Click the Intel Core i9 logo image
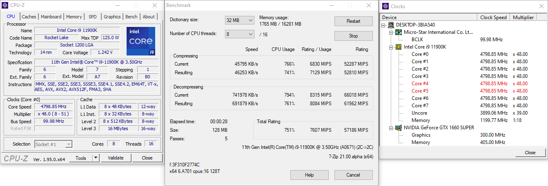The image size is (548, 186). (140, 41)
